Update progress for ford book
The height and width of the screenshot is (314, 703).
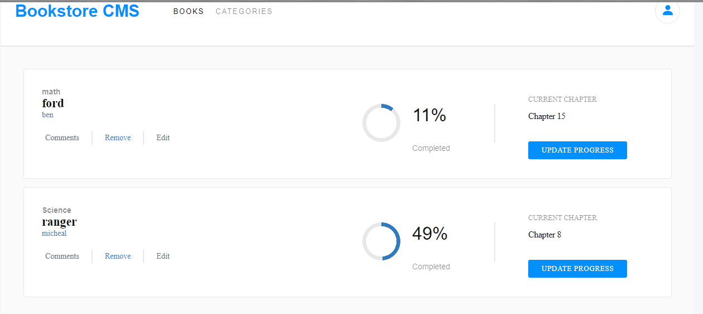pos(577,150)
